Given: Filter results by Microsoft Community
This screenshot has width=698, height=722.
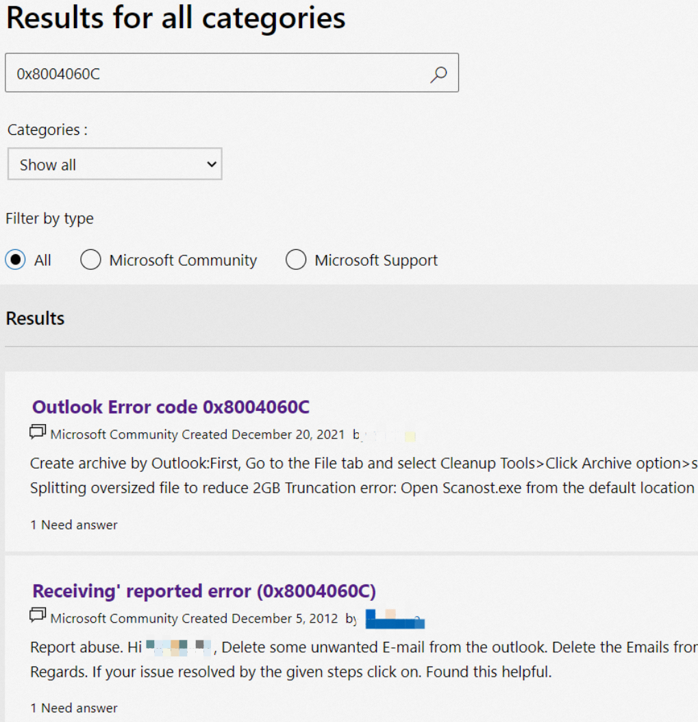Looking at the screenshot, I should 90,260.
